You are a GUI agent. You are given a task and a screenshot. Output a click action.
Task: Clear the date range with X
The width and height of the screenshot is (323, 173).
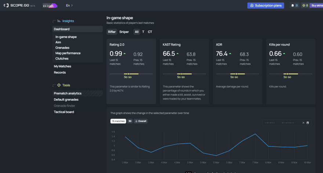[x=303, y=123]
